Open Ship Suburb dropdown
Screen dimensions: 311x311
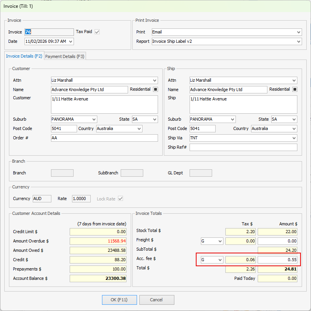[x=232, y=119]
